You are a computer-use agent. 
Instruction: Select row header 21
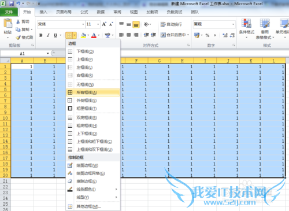pos(5,181)
